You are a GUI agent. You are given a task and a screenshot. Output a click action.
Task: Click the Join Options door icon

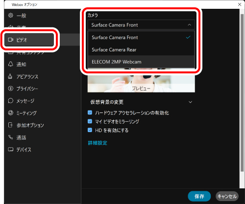click(x=10, y=125)
